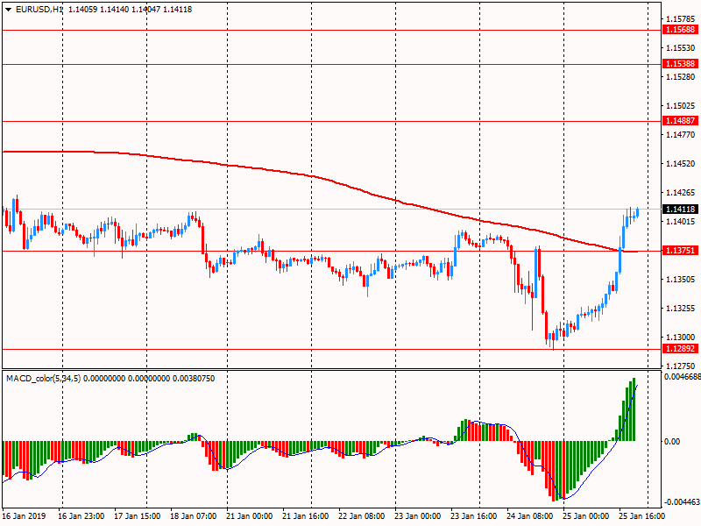The height and width of the screenshot is (526, 701).
Task: Click the 1.15530 price scale label
Action: 681,48
